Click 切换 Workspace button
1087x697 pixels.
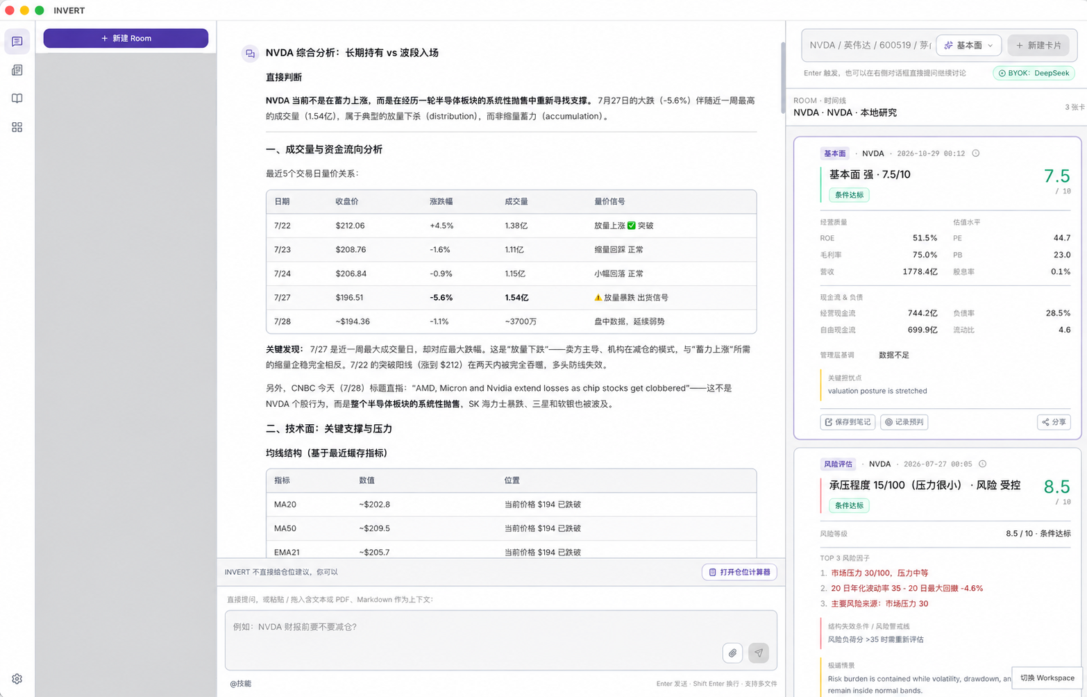(1047, 678)
